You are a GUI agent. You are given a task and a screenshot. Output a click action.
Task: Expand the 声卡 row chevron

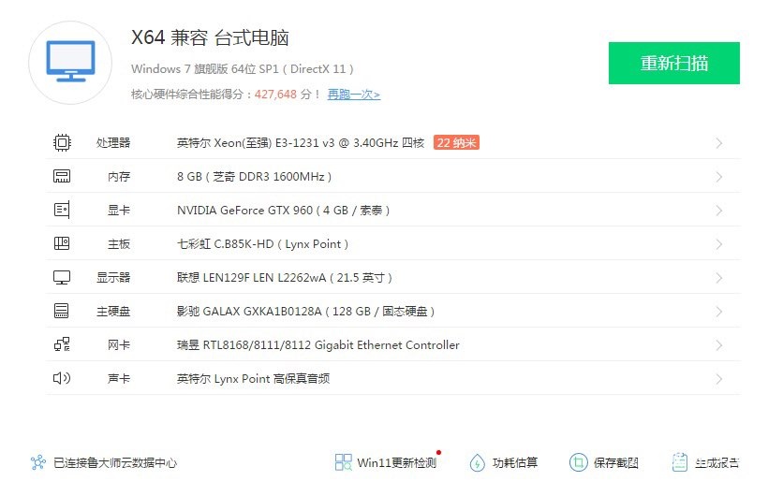(x=719, y=379)
